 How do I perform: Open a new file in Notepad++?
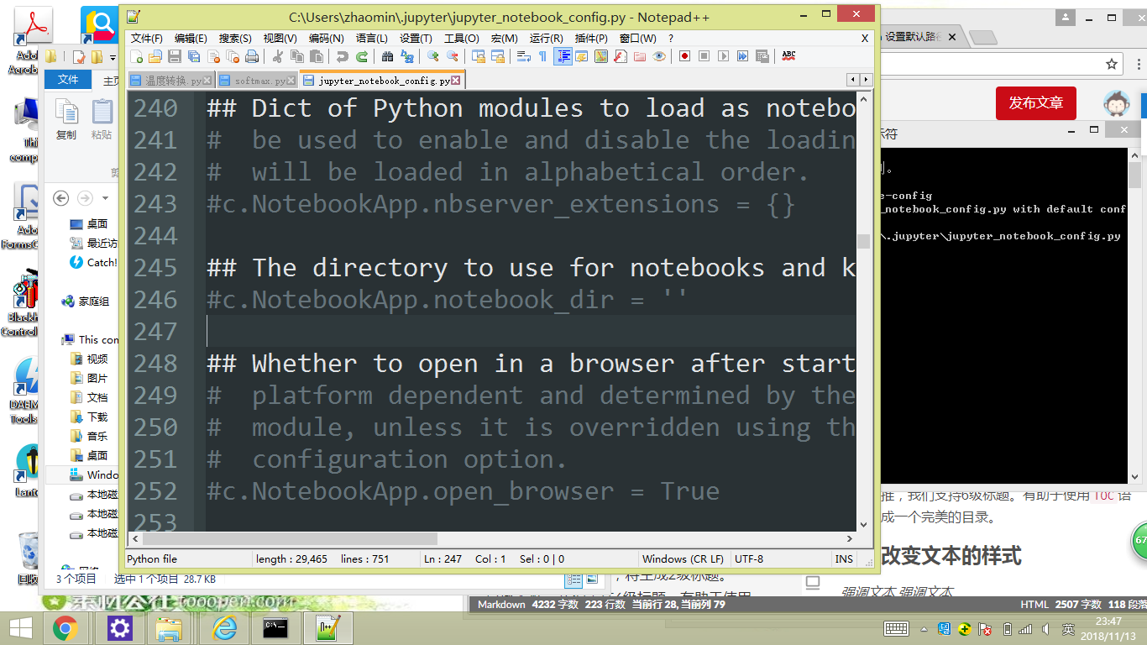pos(135,56)
